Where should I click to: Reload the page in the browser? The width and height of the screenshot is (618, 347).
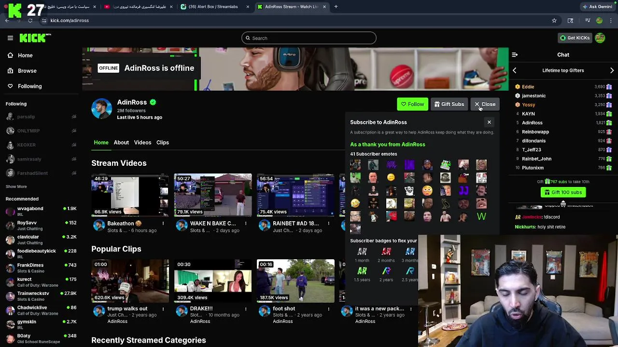click(x=30, y=21)
